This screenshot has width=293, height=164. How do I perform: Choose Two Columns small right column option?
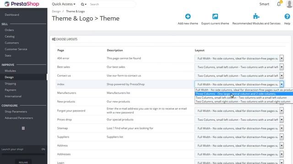(x=244, y=102)
